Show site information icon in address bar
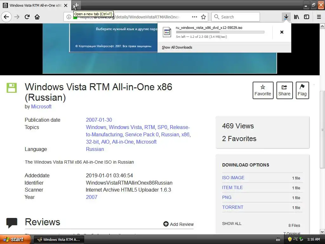This screenshot has width=325, height=244. coord(69,17)
